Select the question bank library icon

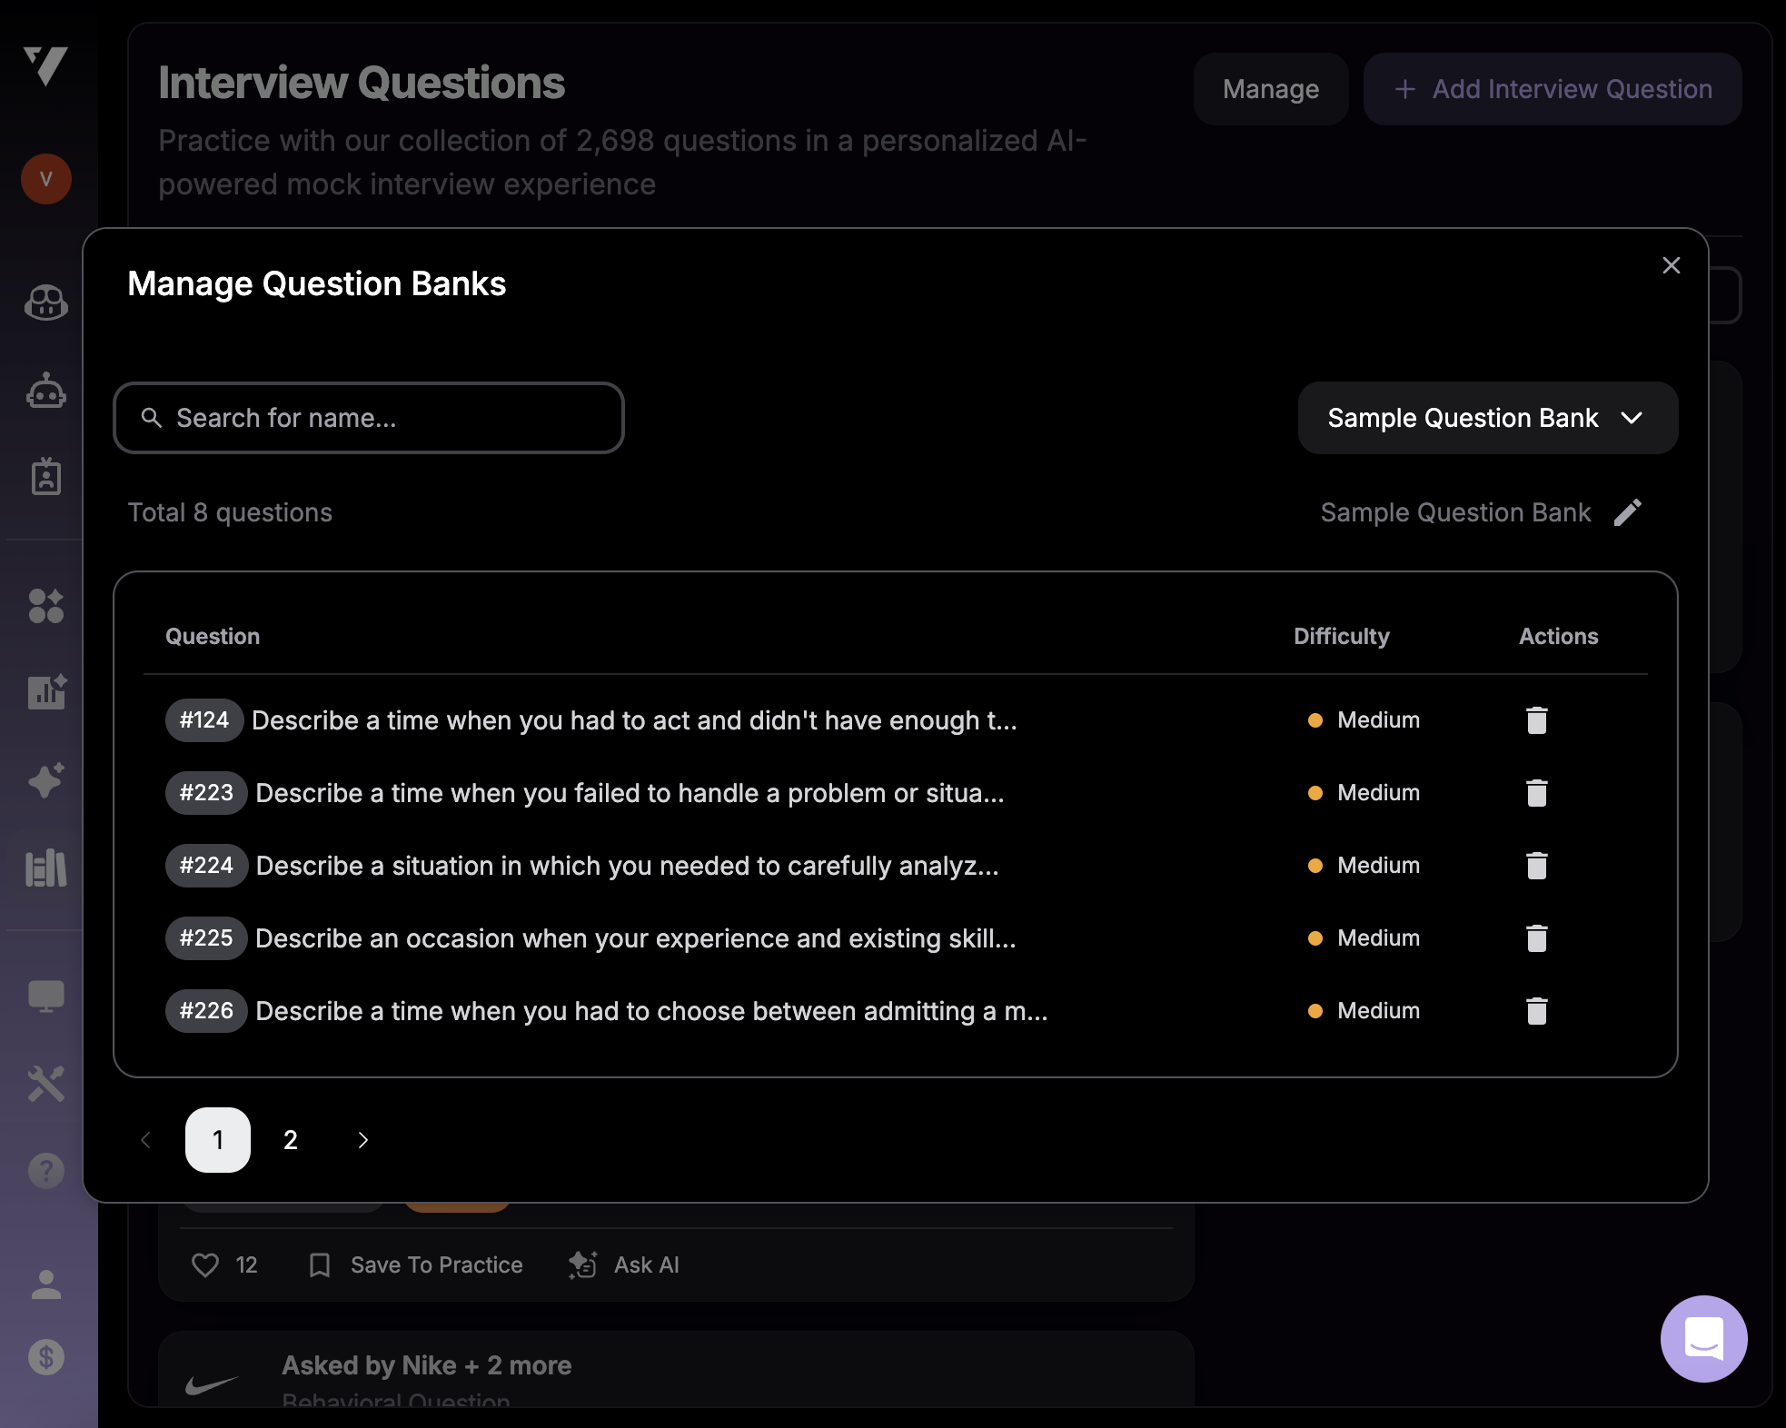45,868
